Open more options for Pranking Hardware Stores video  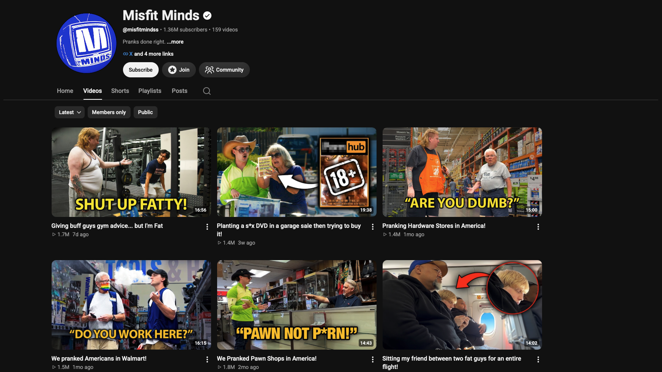(x=538, y=227)
